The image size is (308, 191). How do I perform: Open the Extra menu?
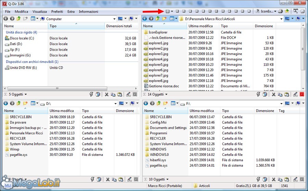coord(71,12)
